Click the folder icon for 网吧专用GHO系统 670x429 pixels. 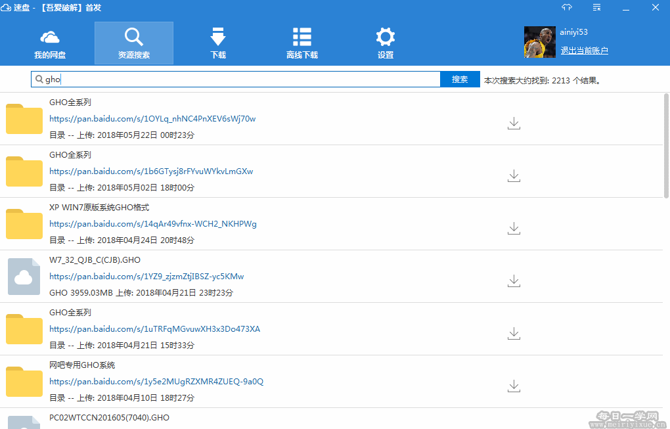[24, 382]
